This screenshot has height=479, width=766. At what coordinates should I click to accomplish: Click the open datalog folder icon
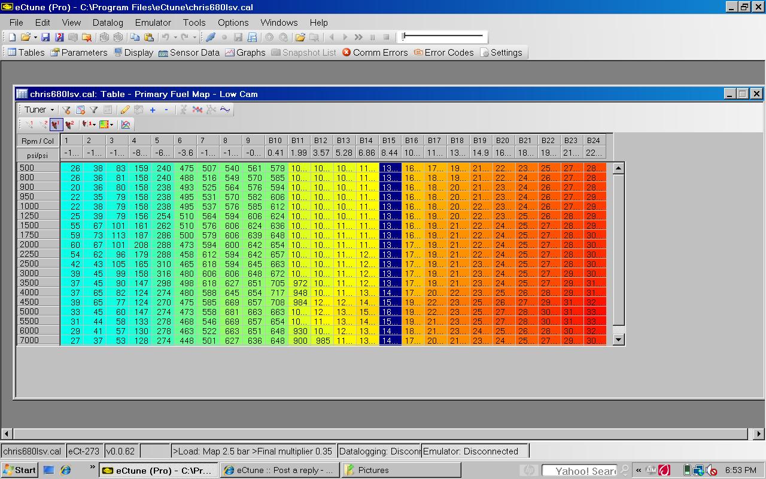(300, 37)
